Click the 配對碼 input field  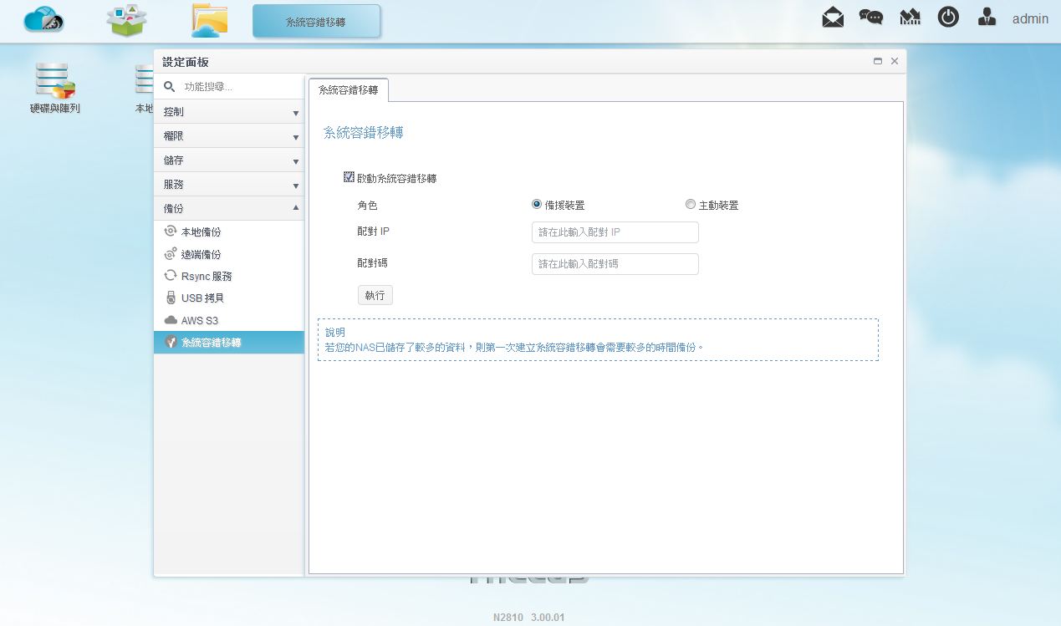pos(615,264)
